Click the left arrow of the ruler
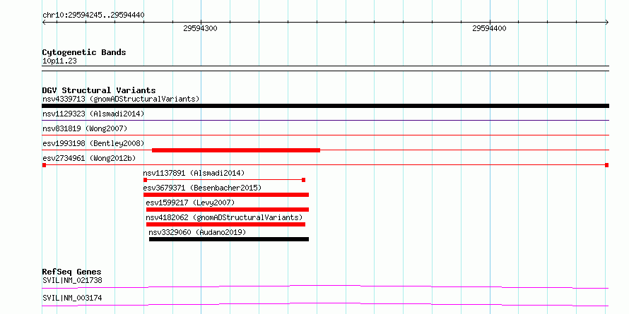Viewport: 629px width, 314px height. coord(45,23)
